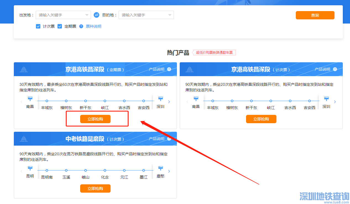This screenshot has height=204, width=350.
Task: Click 立即抢购 on 中老铁路昆磨段
Action: (95, 188)
